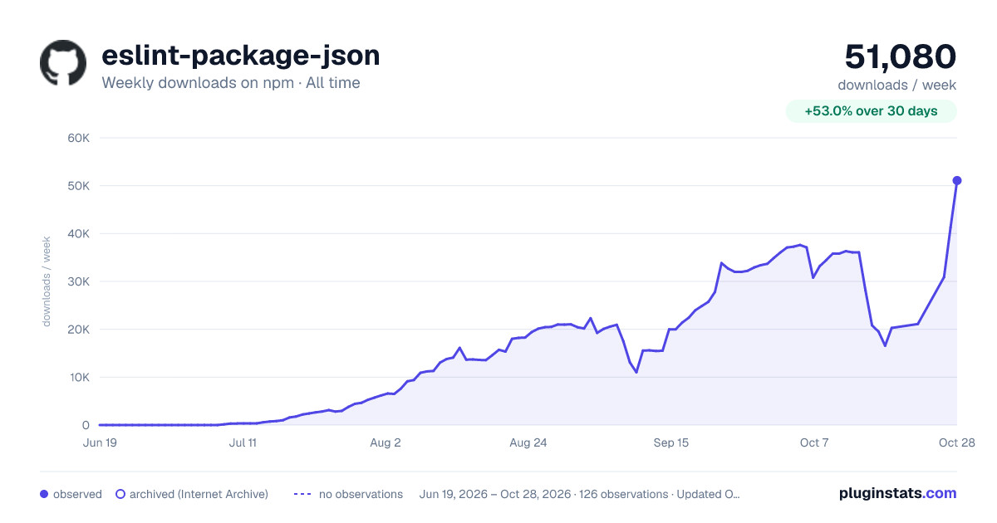Image resolution: width=997 pixels, height=523 pixels.
Task: Click the 'Weekly downloads on npm · All time' subtitle
Action: point(231,83)
